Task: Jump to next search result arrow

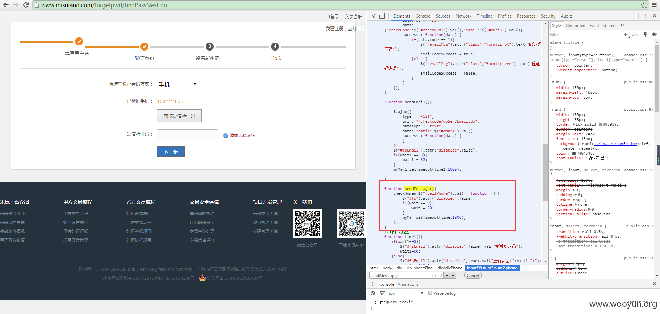Action: tap(453, 275)
